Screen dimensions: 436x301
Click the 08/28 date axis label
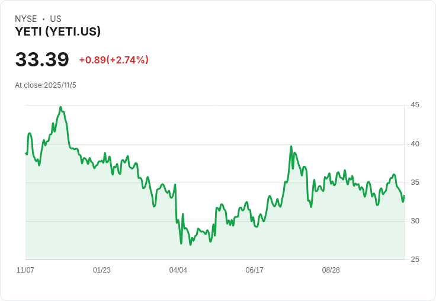(331, 270)
